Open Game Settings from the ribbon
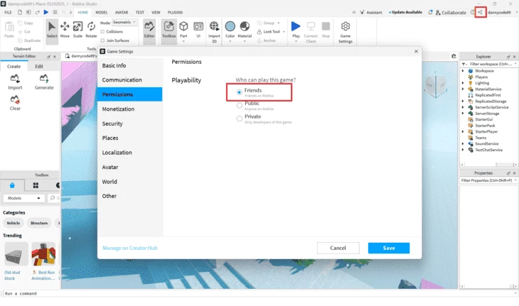 coord(346,32)
